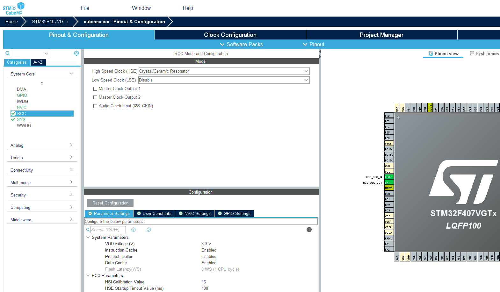Tick the Master Clock Output 1 checkbox
This screenshot has width=500, height=292.
tap(95, 89)
